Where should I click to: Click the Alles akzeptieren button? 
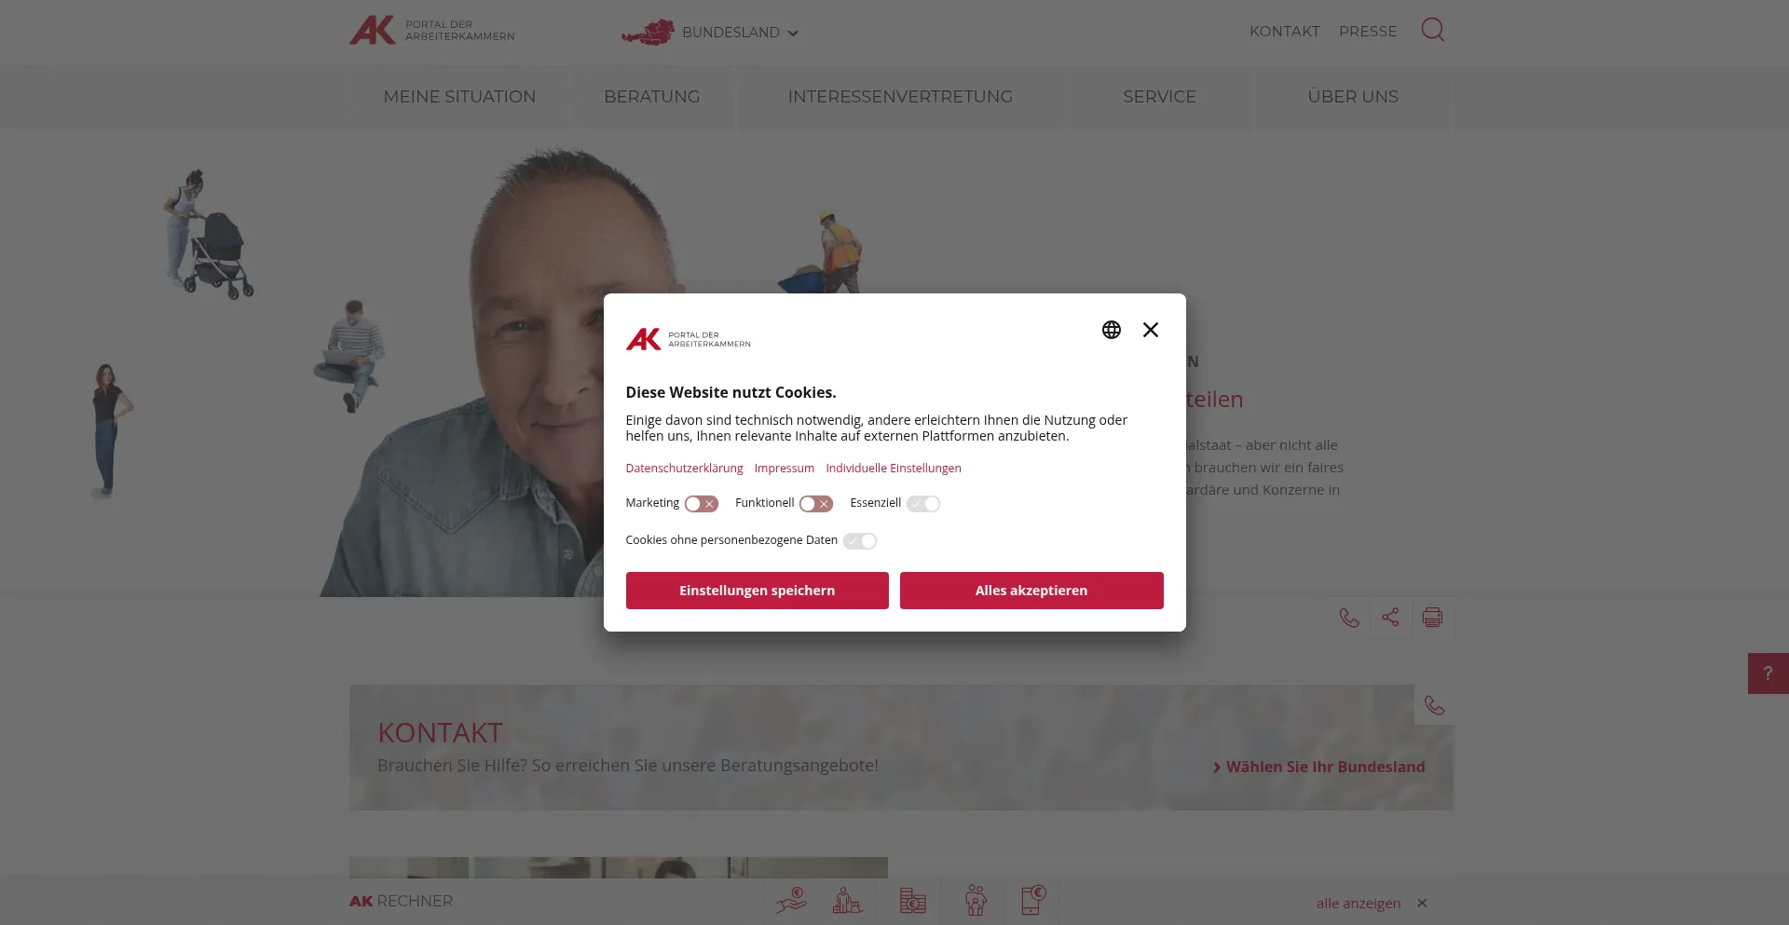click(x=1031, y=591)
